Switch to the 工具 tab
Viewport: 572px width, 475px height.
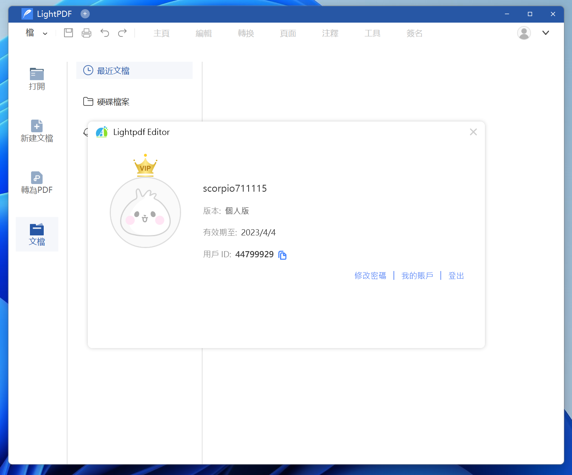pyautogui.click(x=373, y=33)
